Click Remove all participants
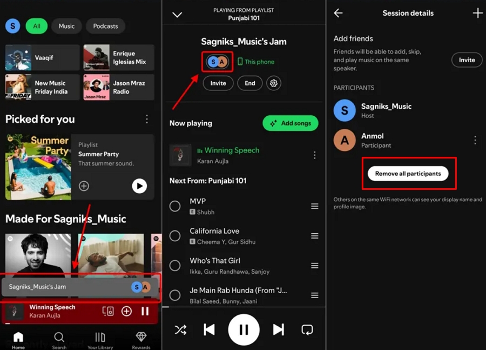Image resolution: width=486 pixels, height=350 pixels. point(409,173)
